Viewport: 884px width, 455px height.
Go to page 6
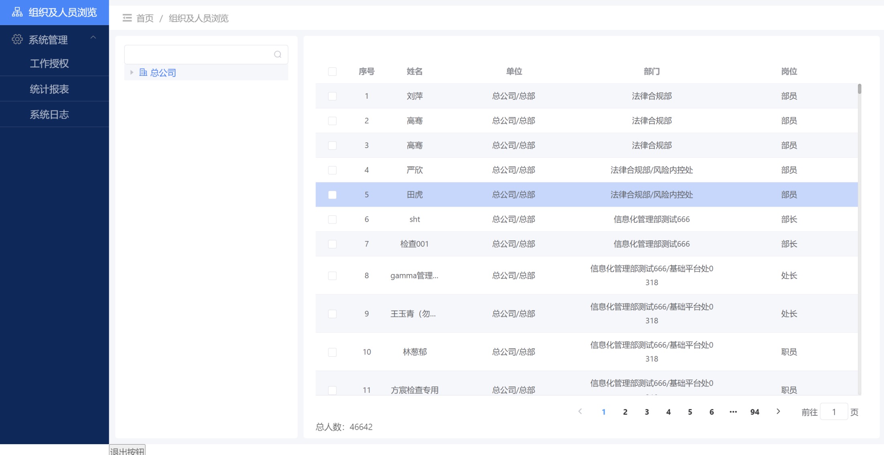(711, 412)
